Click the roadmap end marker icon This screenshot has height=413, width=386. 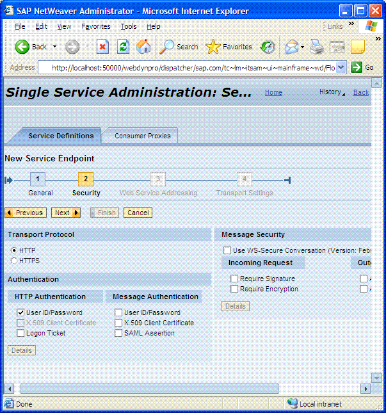point(287,180)
